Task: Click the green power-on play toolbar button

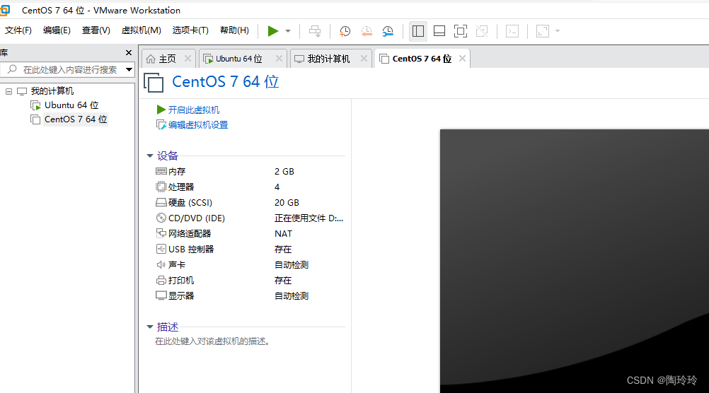Action: (x=272, y=31)
